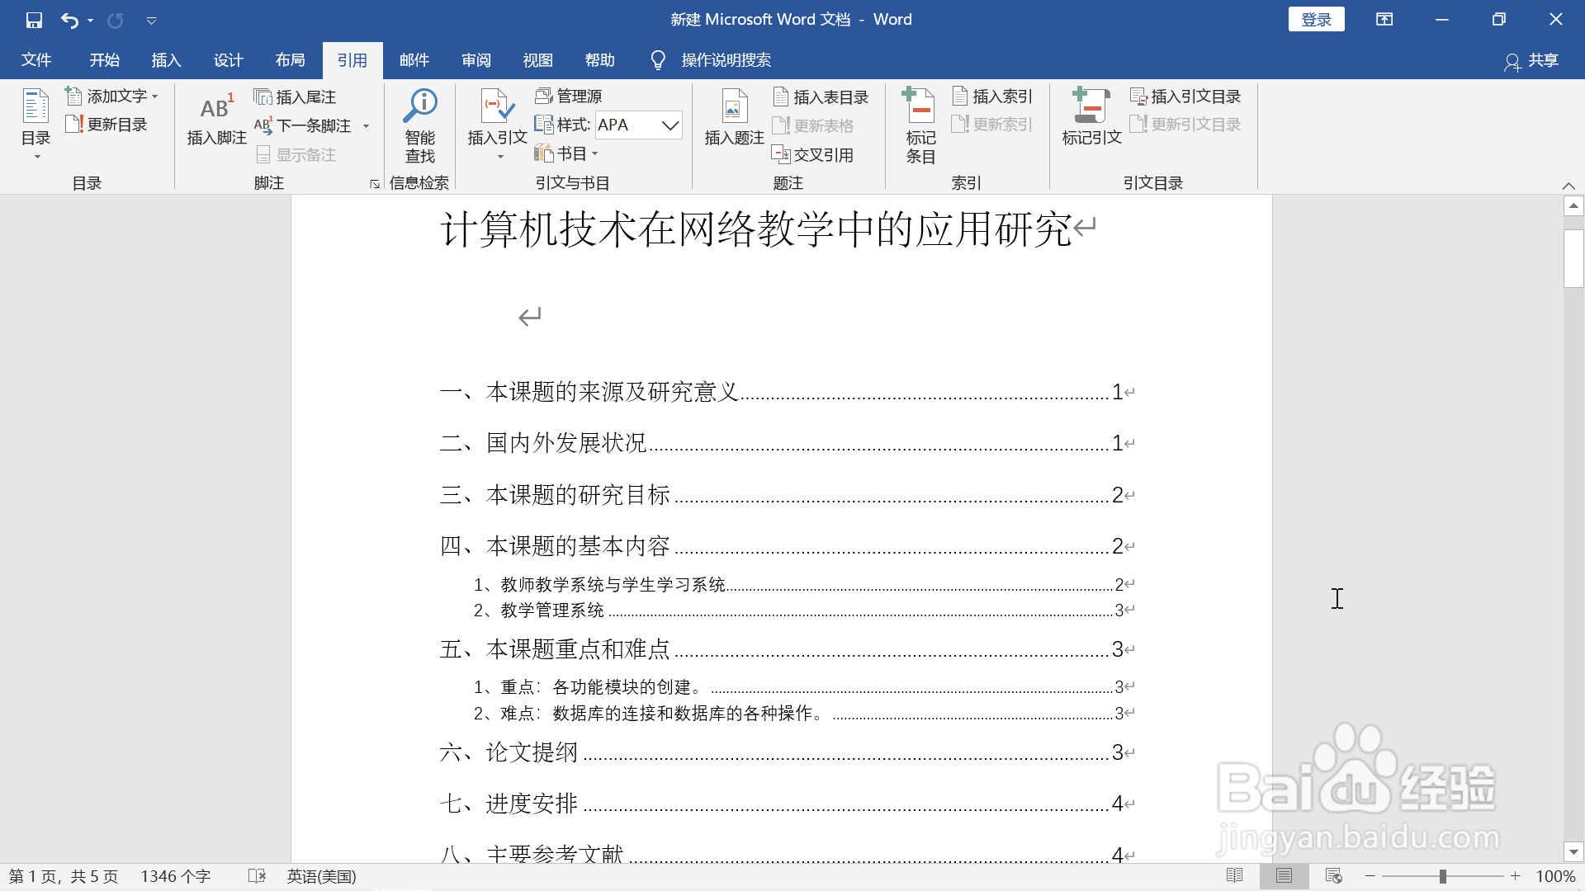Open the footnote group dialog launcher
1585x891 pixels.
375,184
